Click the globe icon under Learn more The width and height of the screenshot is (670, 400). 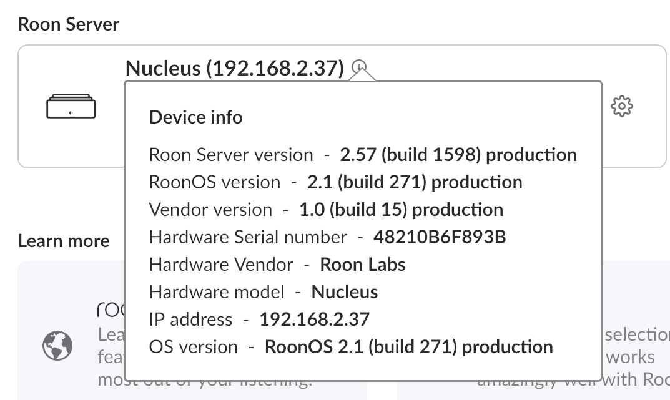57,344
